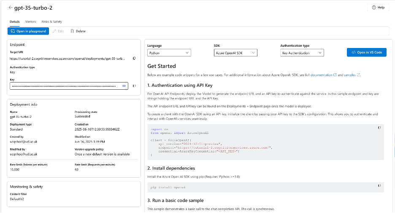Switch to the Risks & Safety tab
395x213 pixels.
(x=51, y=21)
